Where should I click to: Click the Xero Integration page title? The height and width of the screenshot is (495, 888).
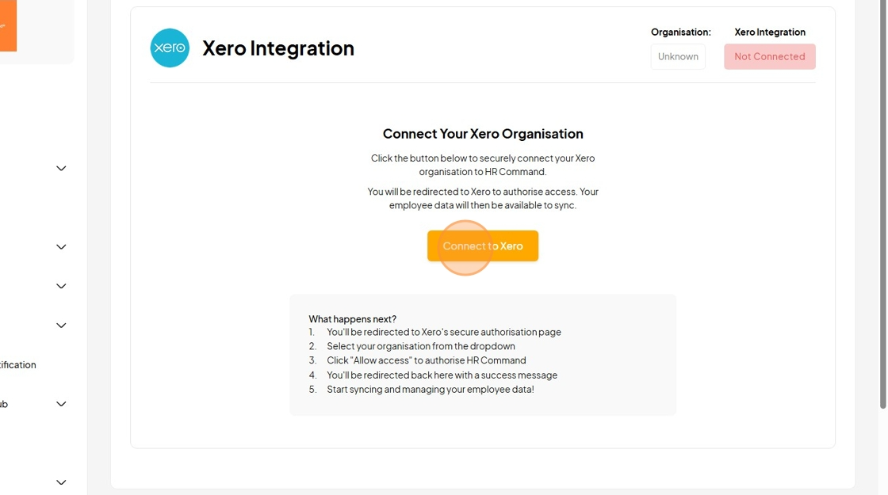point(278,48)
